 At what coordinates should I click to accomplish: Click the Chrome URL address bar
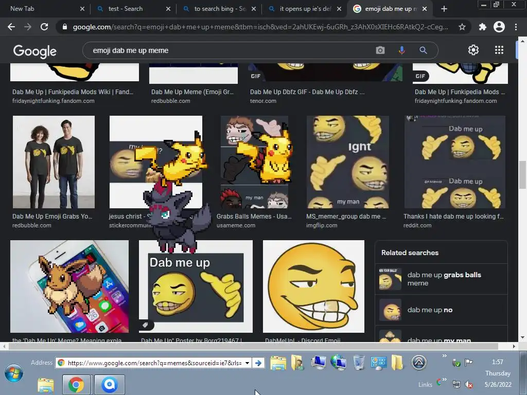260,27
